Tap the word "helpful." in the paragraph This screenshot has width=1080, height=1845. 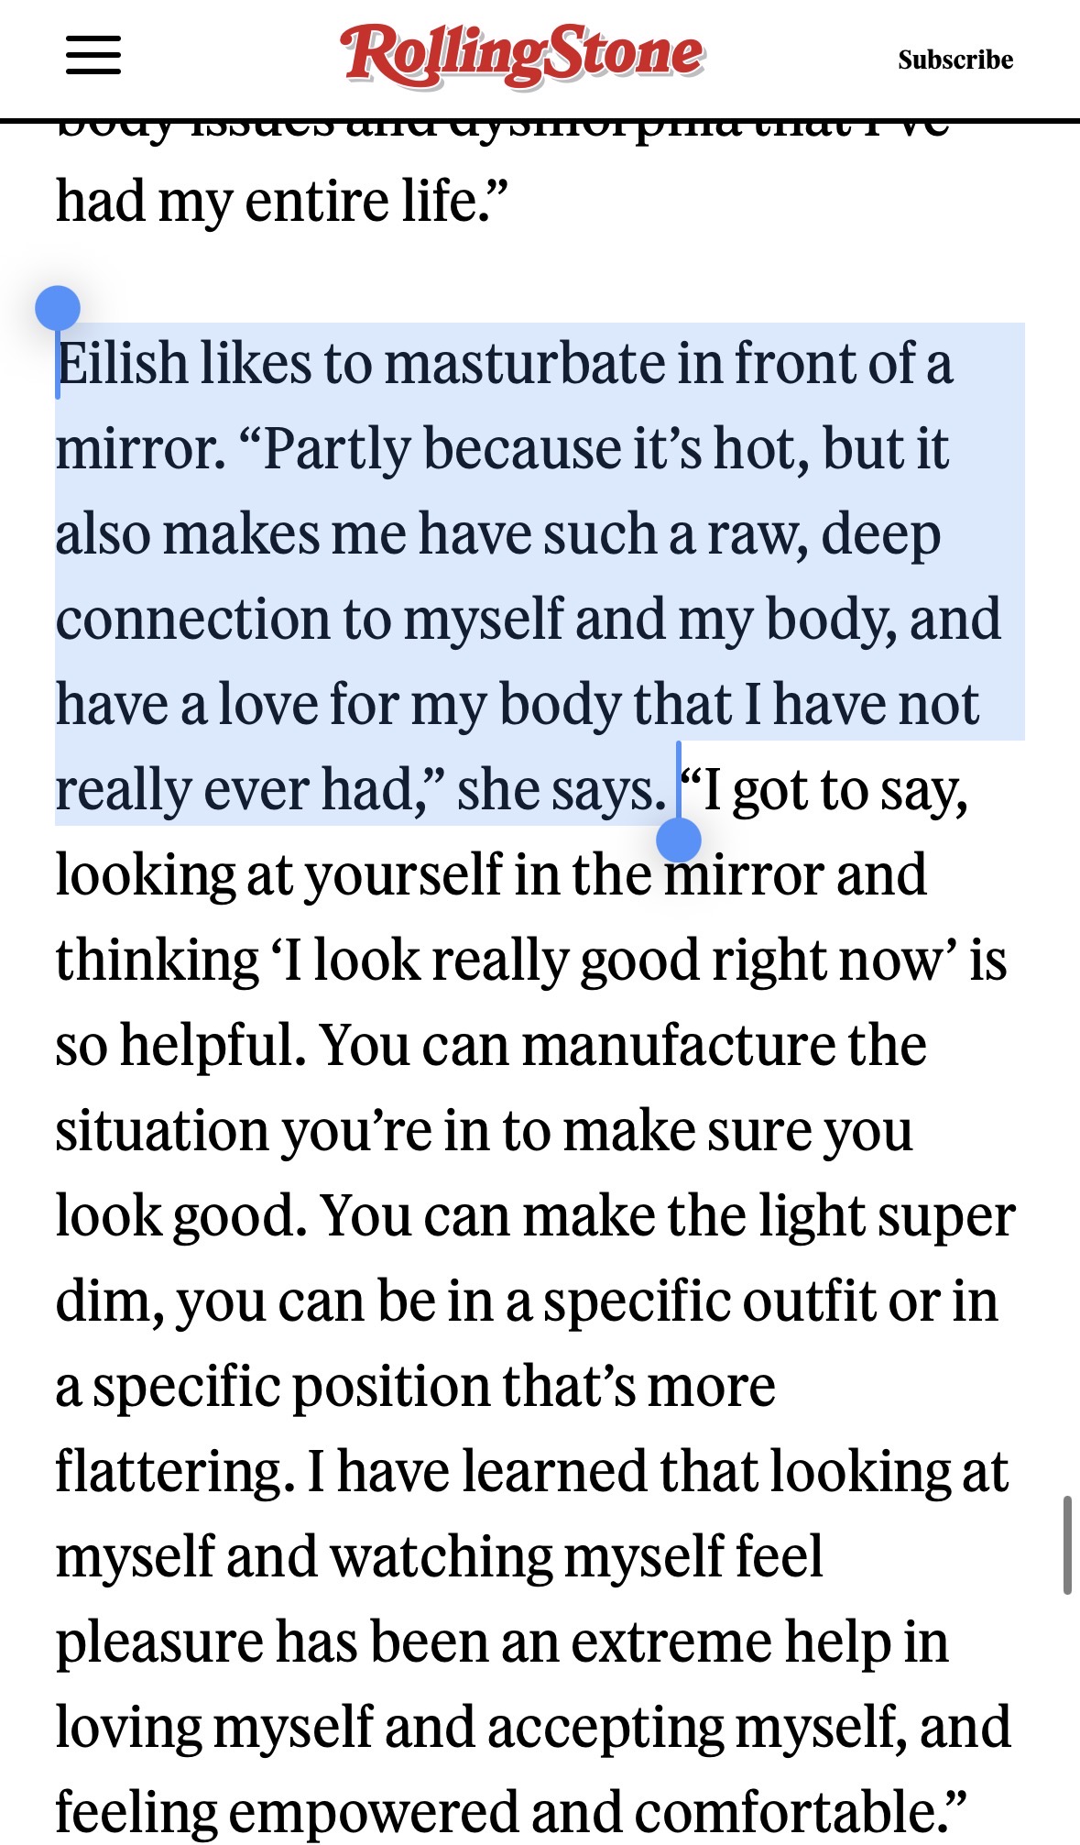click(213, 1045)
